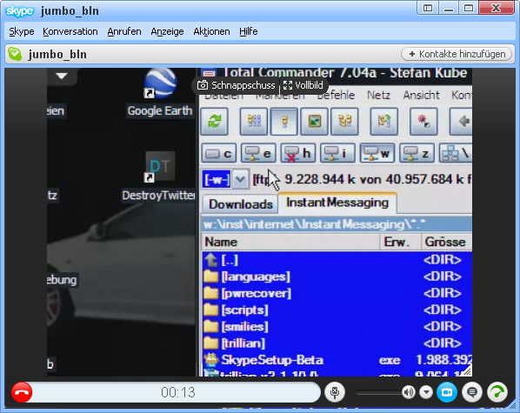Click the Google Earth desktop shortcut
The image size is (520, 413).
click(x=160, y=93)
